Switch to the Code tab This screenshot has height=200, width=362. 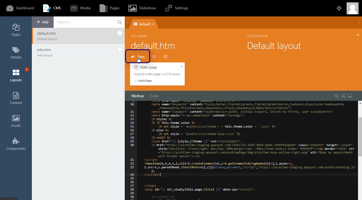154,96
